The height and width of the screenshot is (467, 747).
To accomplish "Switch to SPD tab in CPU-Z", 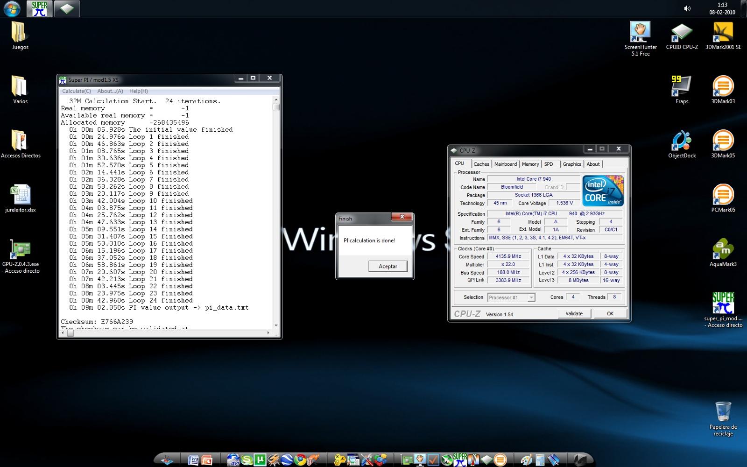I will 549,164.
